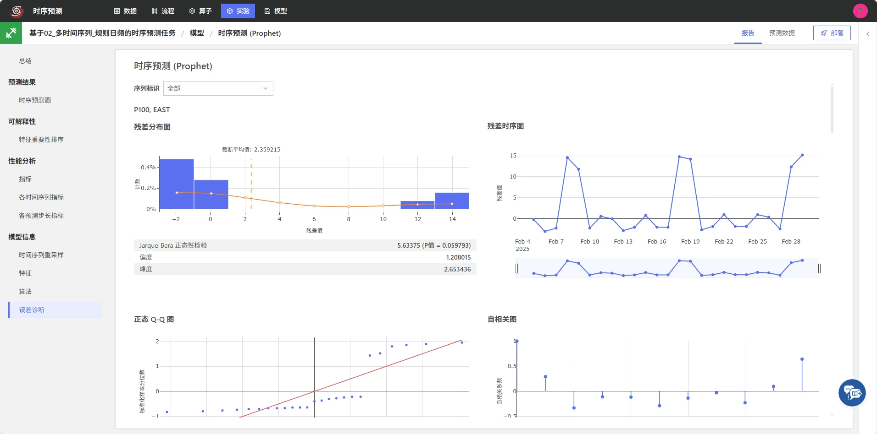The height and width of the screenshot is (434, 877).
Task: Click the 部署 button
Action: point(832,33)
